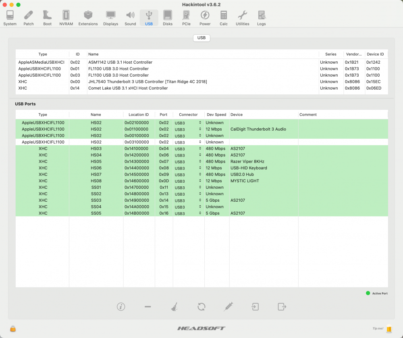The height and width of the screenshot is (338, 403).
Task: Open connector dropdown for HS08 row
Action: (188, 181)
